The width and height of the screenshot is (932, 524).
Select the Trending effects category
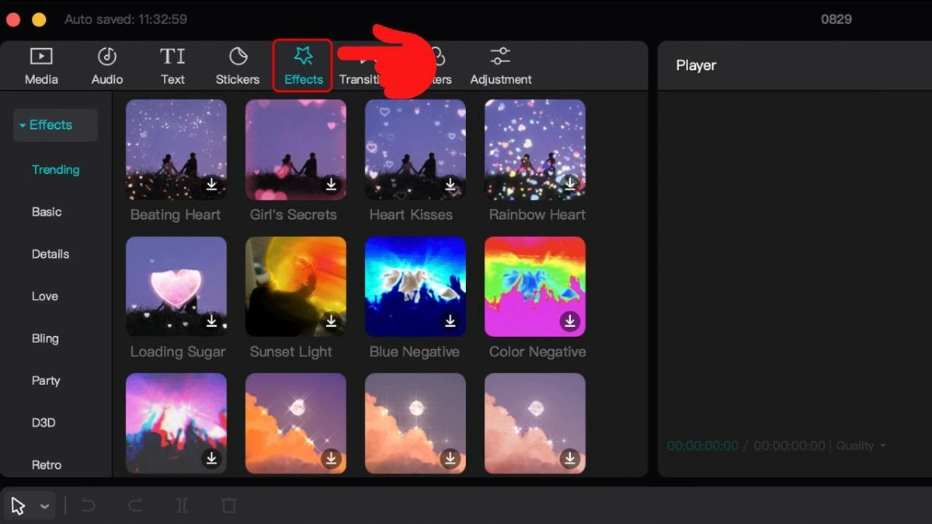click(x=56, y=170)
